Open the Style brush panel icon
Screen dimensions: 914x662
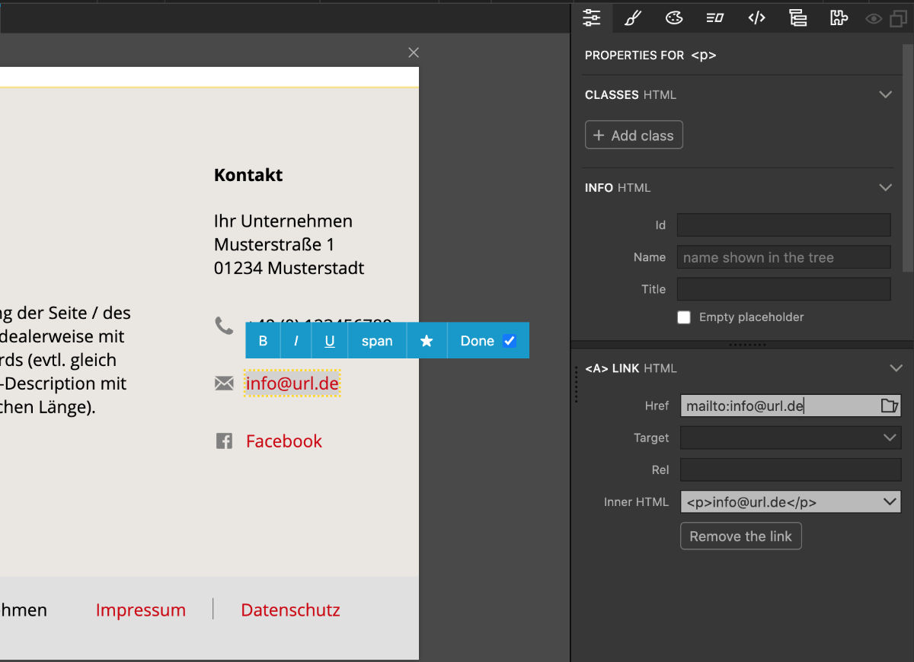click(x=633, y=18)
